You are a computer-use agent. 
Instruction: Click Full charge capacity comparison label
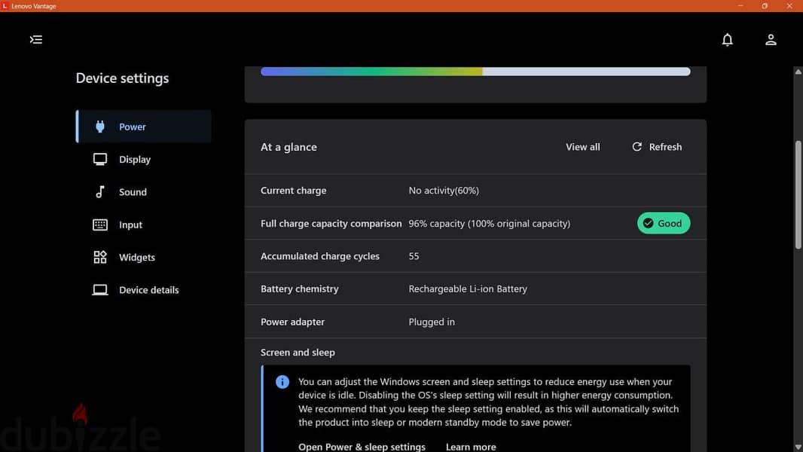(331, 223)
